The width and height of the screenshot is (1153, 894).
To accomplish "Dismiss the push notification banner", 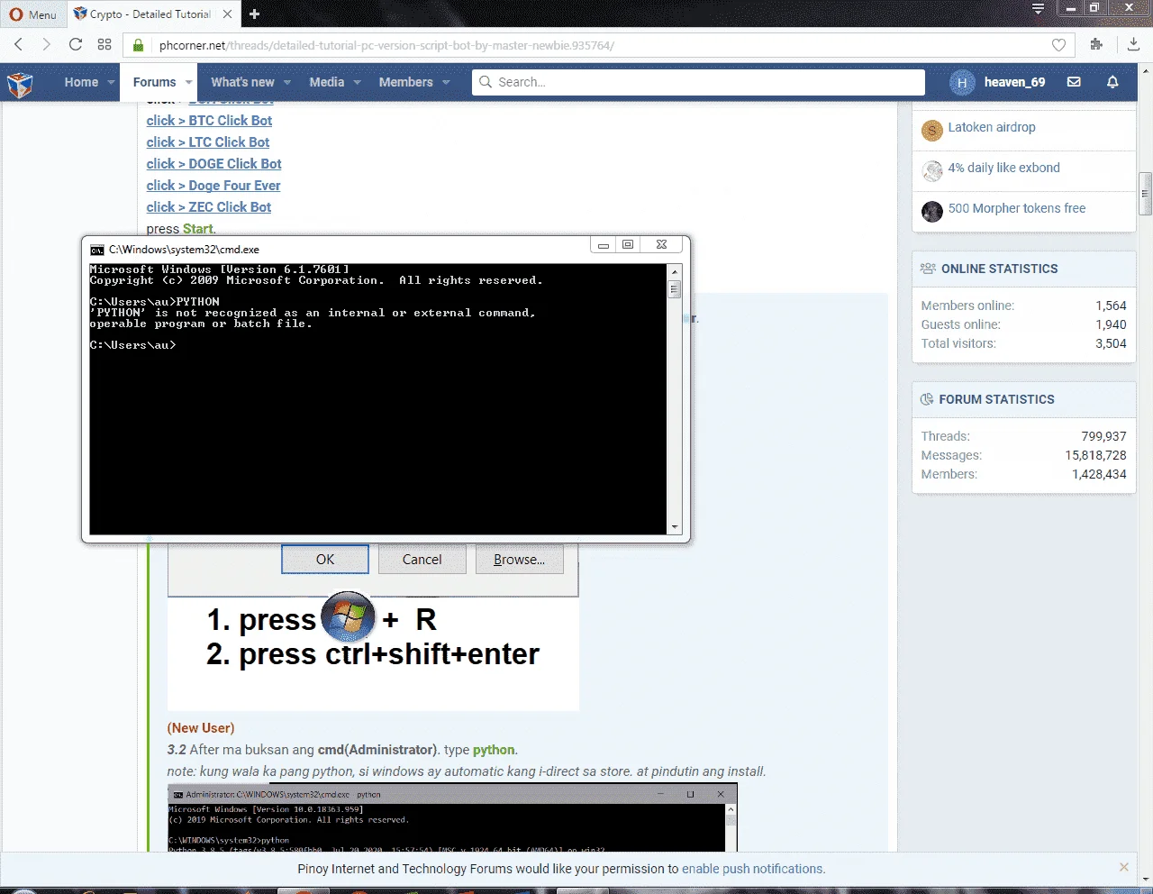I will point(1123,867).
